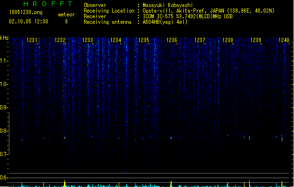Click the Observer label
Screen dimensions: 294x187
[95, 5]
